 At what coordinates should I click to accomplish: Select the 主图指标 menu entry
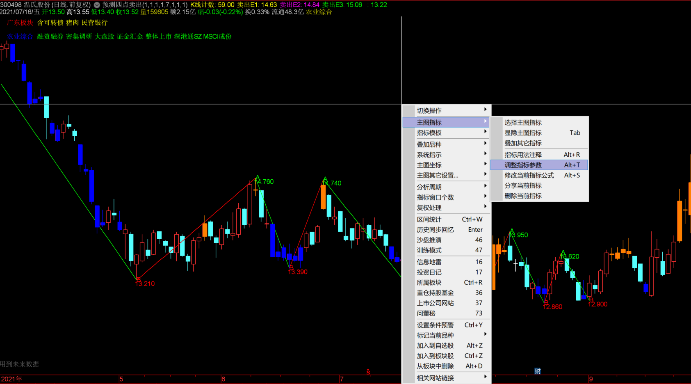[x=447, y=122]
